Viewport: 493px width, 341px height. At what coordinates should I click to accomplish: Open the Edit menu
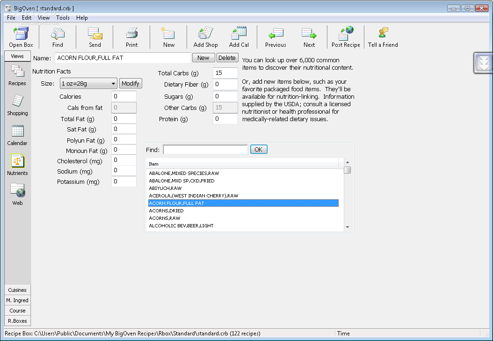click(27, 18)
